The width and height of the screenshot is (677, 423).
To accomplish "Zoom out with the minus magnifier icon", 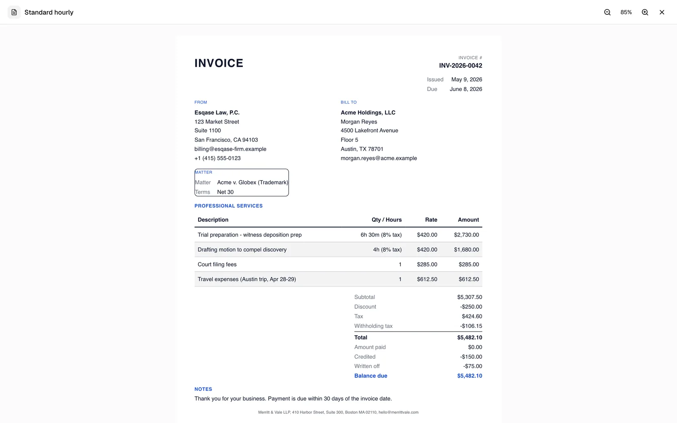I will 607,12.
